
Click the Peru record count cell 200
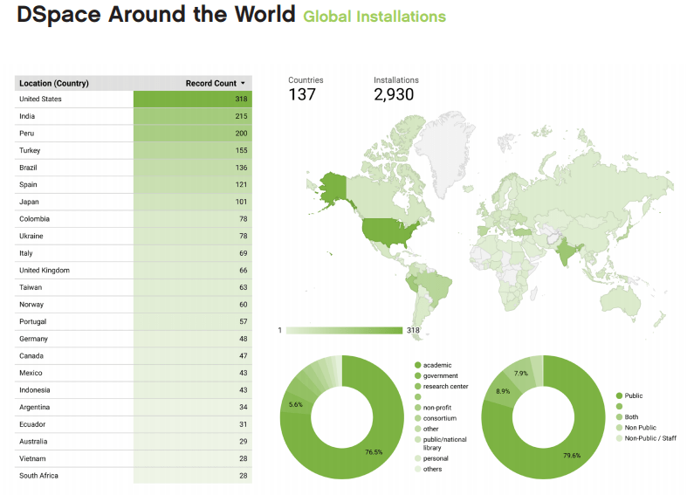tap(192, 134)
